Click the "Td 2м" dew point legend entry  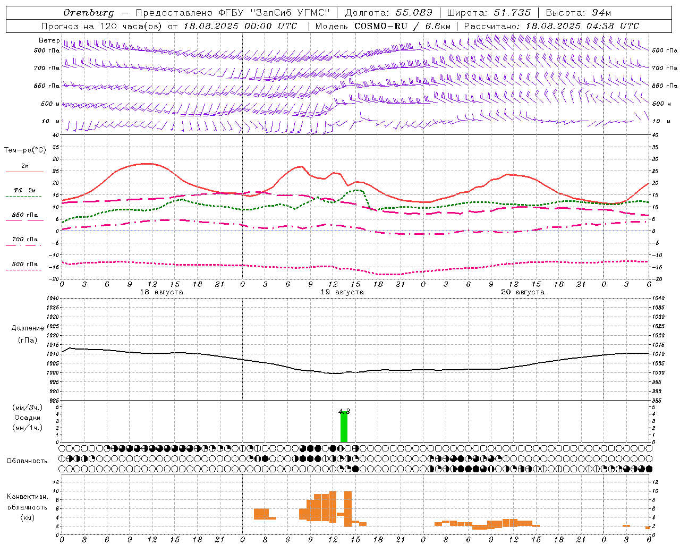[25, 190]
